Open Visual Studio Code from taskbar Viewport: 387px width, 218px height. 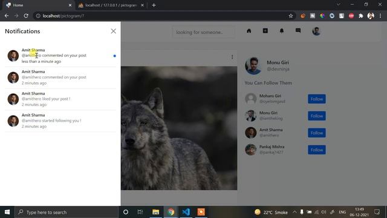(186, 212)
